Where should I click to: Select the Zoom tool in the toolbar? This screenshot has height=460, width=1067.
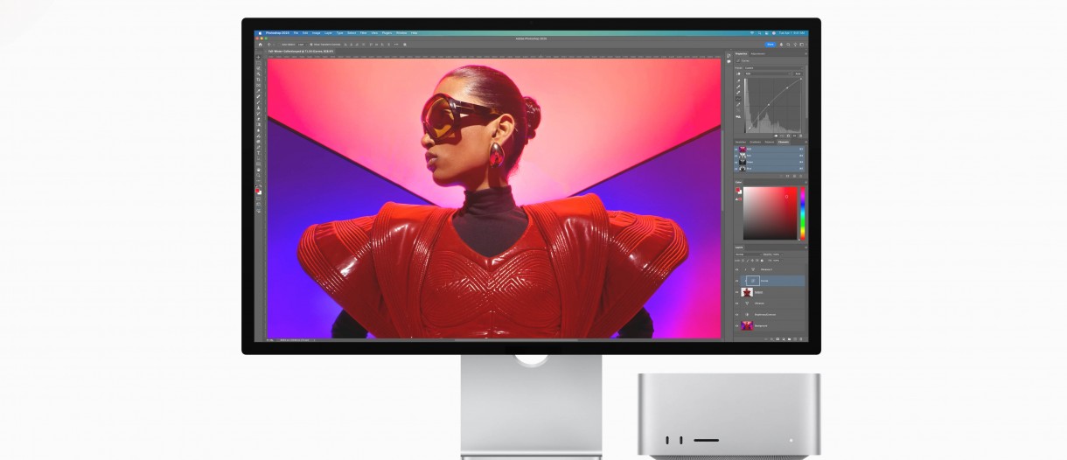pyautogui.click(x=259, y=176)
